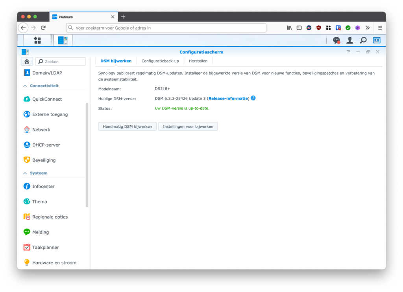The height and width of the screenshot is (292, 403).
Task: Click the home icon in Configuratiescherm
Action: [27, 61]
